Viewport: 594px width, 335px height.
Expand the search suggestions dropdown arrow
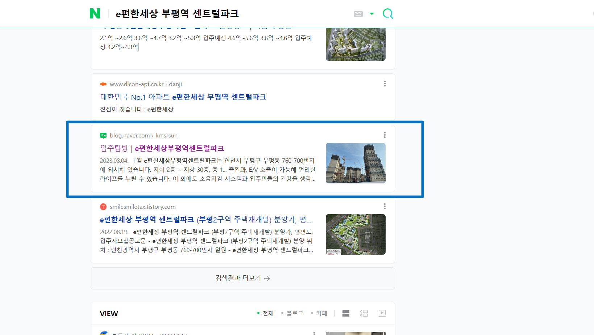click(x=371, y=14)
